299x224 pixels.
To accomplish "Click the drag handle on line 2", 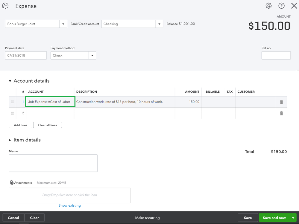I will (13, 113).
